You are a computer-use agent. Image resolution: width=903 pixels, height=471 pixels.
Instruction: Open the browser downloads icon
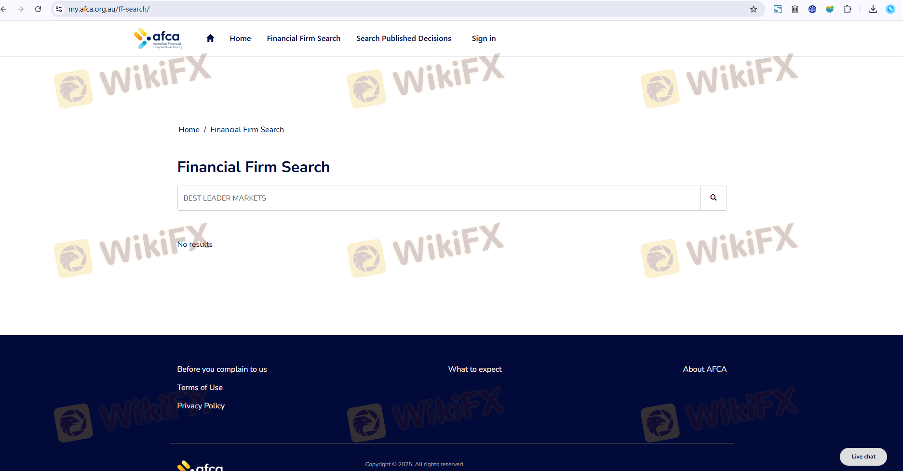[x=873, y=9]
